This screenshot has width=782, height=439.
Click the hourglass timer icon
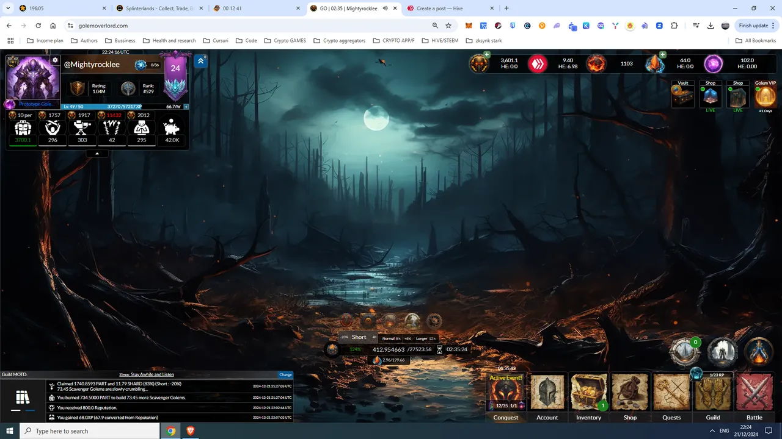tap(439, 349)
